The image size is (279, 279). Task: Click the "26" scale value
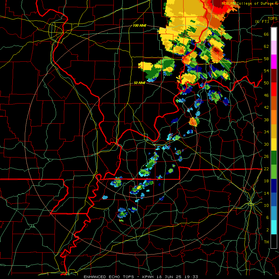coord(266,157)
